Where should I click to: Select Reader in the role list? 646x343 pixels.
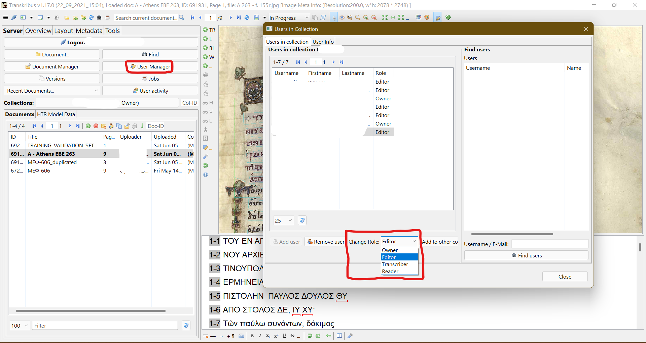pos(399,271)
